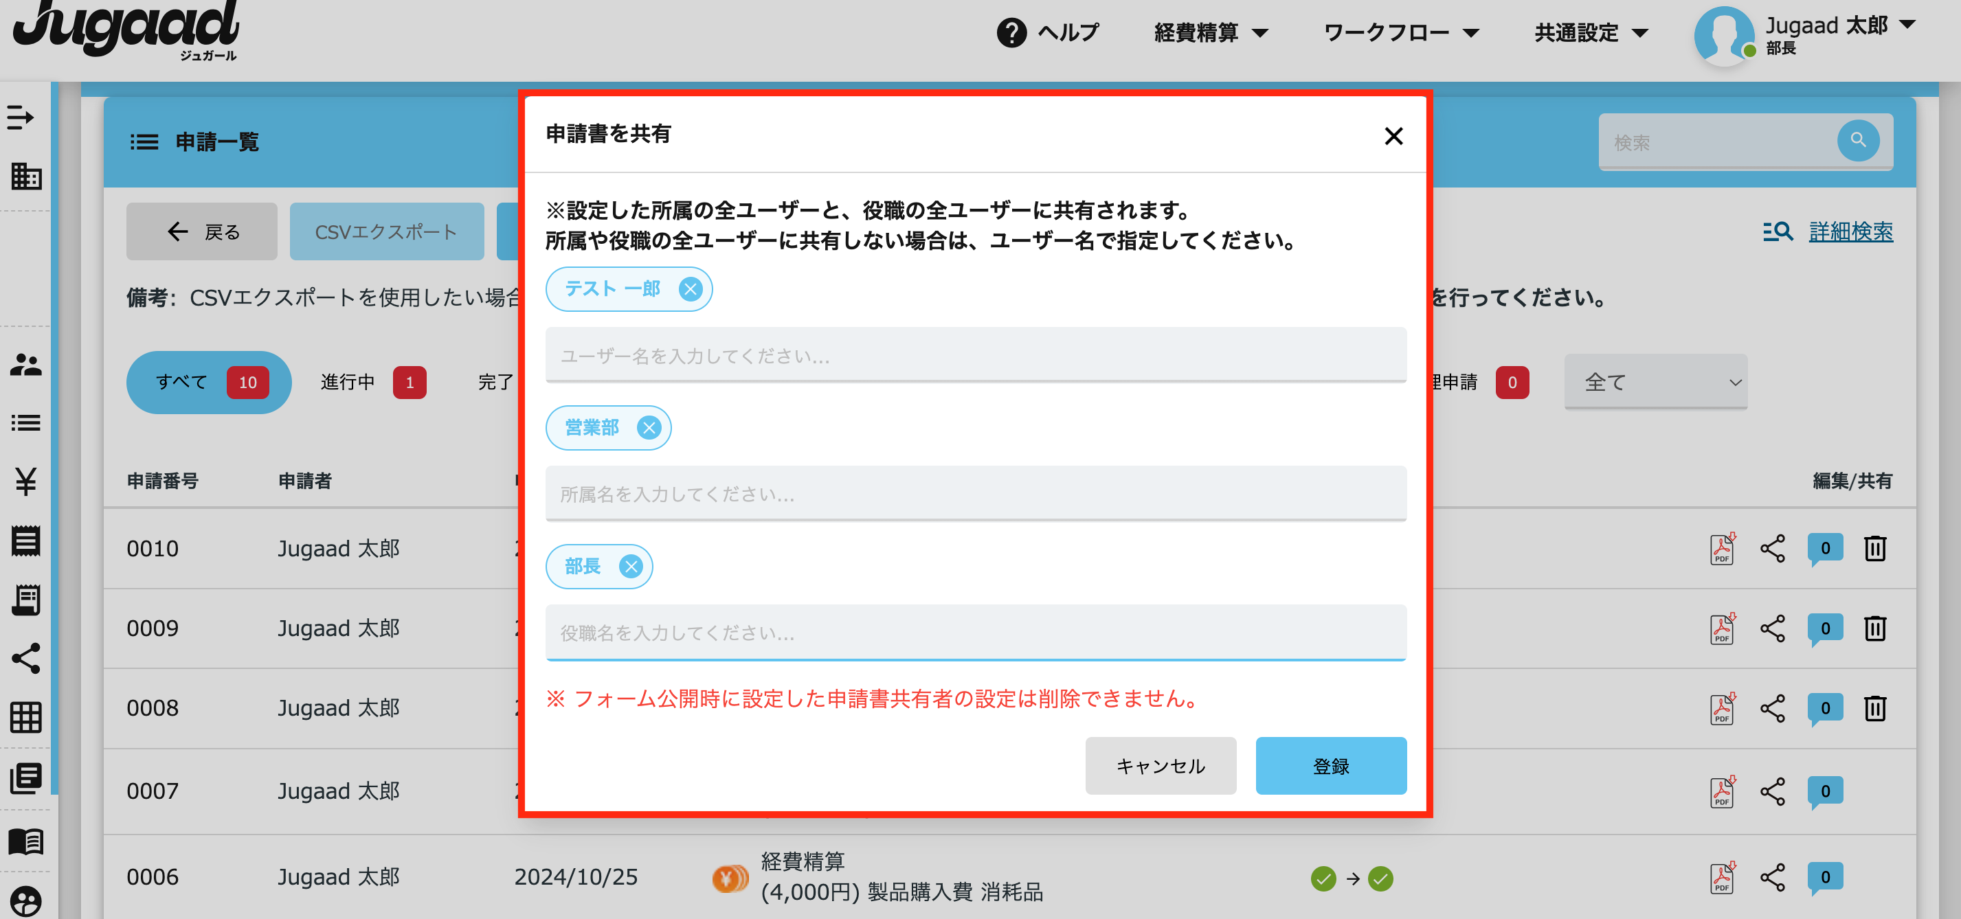Open the list sidebar icon
The height and width of the screenshot is (919, 1961).
[26, 422]
